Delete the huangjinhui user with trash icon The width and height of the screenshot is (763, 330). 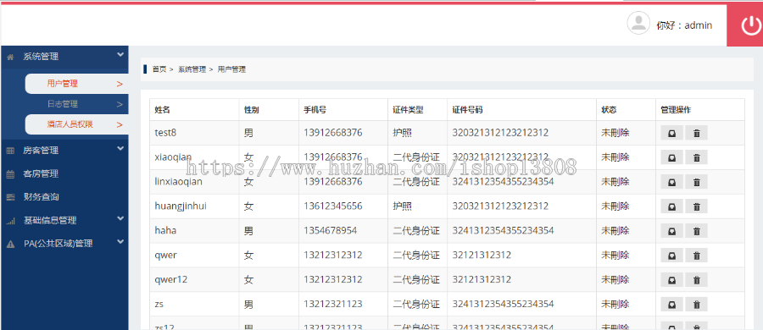(x=696, y=206)
